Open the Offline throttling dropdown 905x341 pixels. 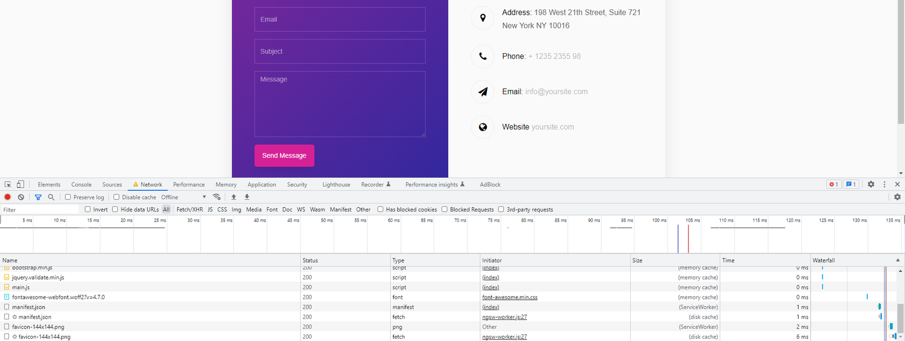tap(183, 197)
